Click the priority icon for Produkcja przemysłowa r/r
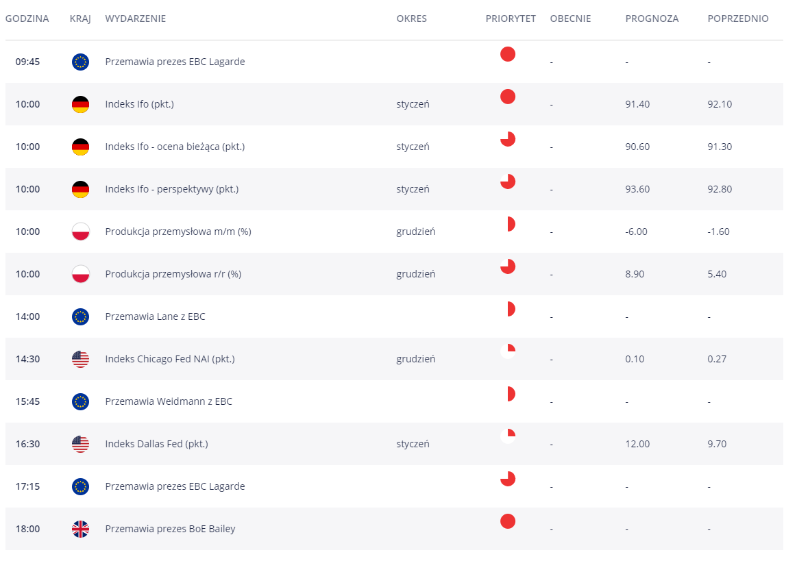Image resolution: width=797 pixels, height=561 pixels. pos(508,266)
